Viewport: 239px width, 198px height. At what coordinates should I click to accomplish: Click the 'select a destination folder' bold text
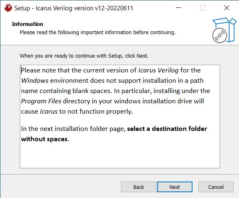[167, 129]
